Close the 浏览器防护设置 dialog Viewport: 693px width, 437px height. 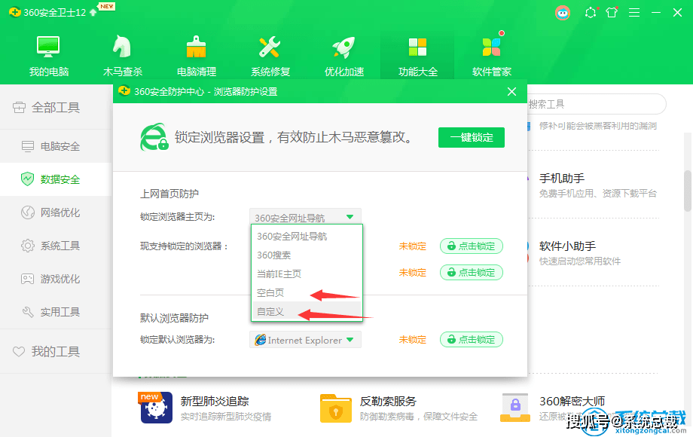511,91
